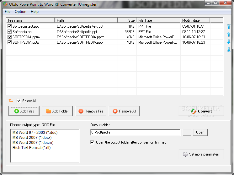Image resolution: width=234 pixels, height=175 pixels.
Task: Click path C:\Softpedia\Softpedia test.ppt
Action: pos(80,26)
